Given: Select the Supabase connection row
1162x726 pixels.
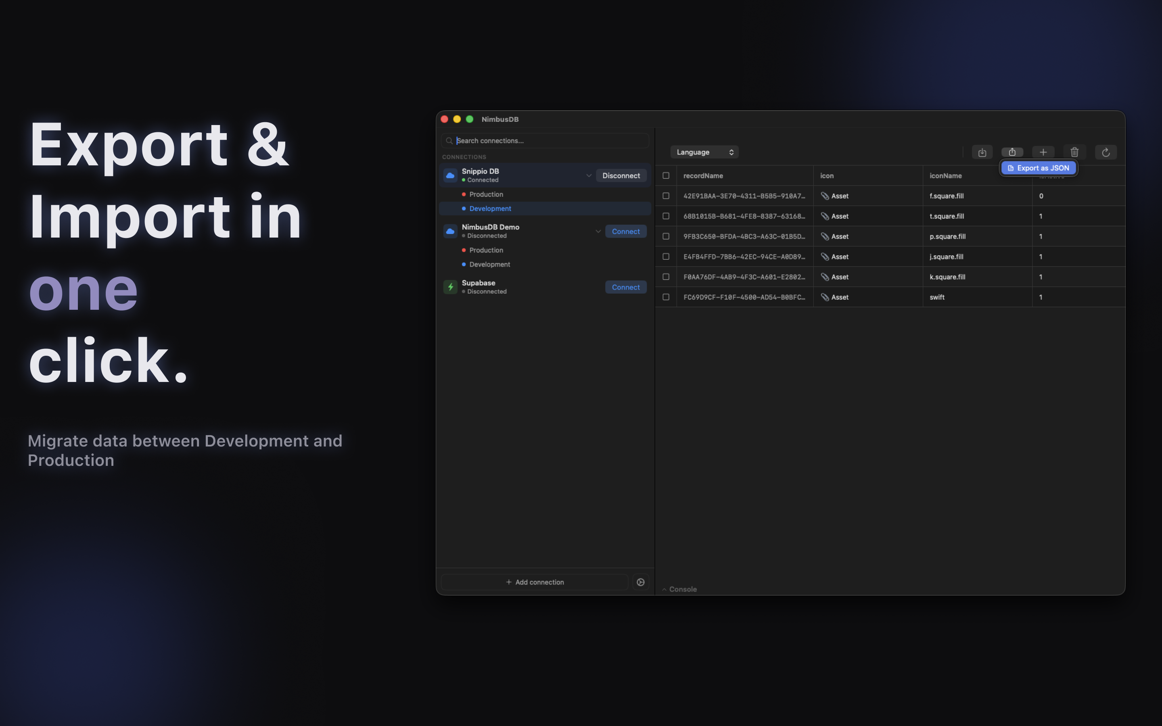Looking at the screenshot, I should (545, 287).
